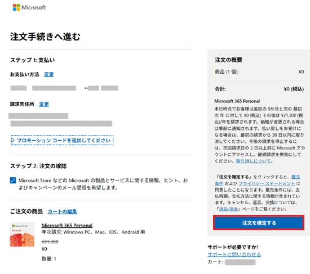Select the 注文の概要 heading
Screen dimensions: 310x274
[x=228, y=60]
